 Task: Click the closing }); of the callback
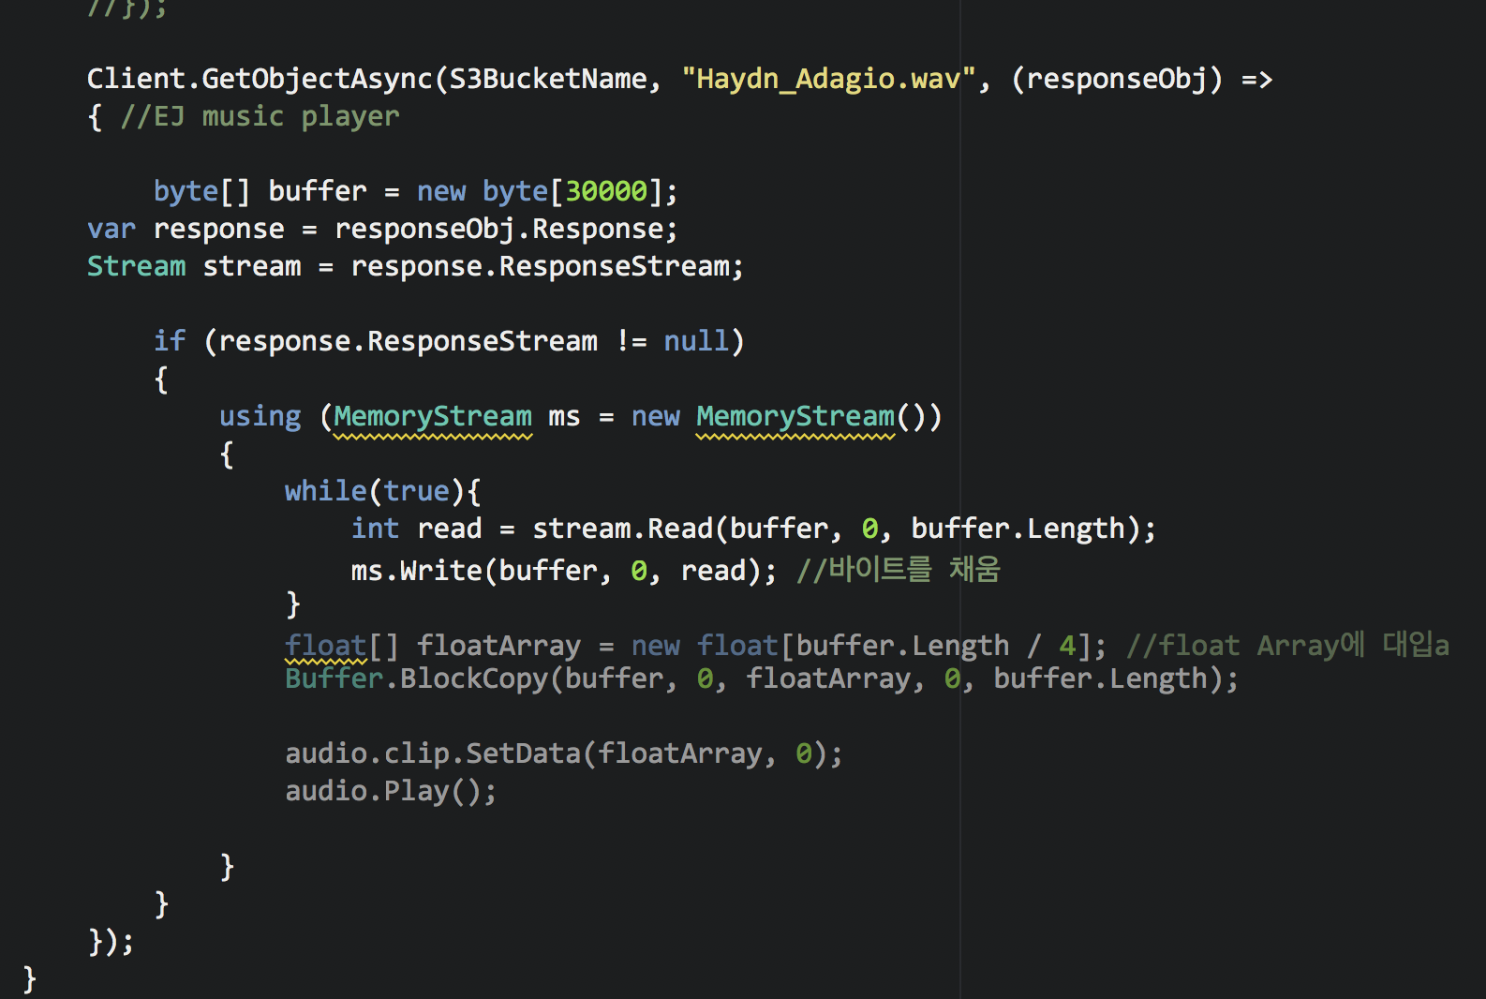111,941
